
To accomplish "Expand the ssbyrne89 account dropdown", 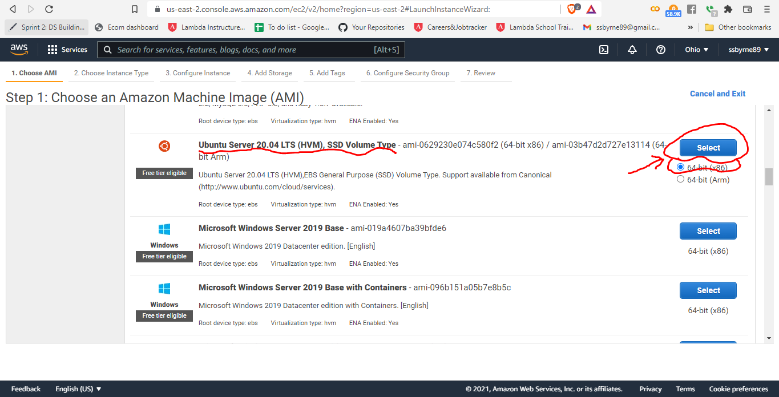I will coord(749,50).
